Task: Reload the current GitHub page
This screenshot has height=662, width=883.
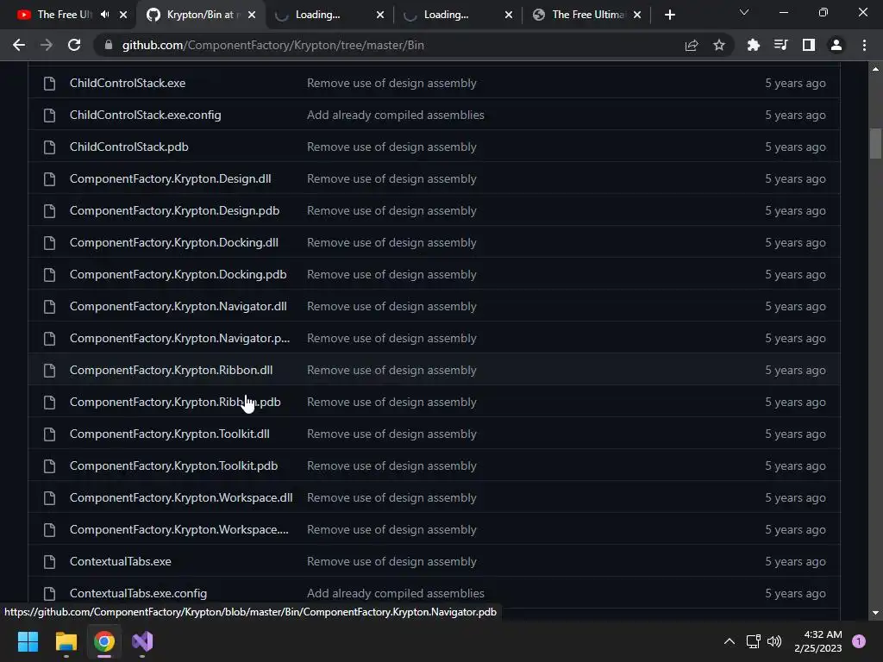Action: click(x=74, y=45)
